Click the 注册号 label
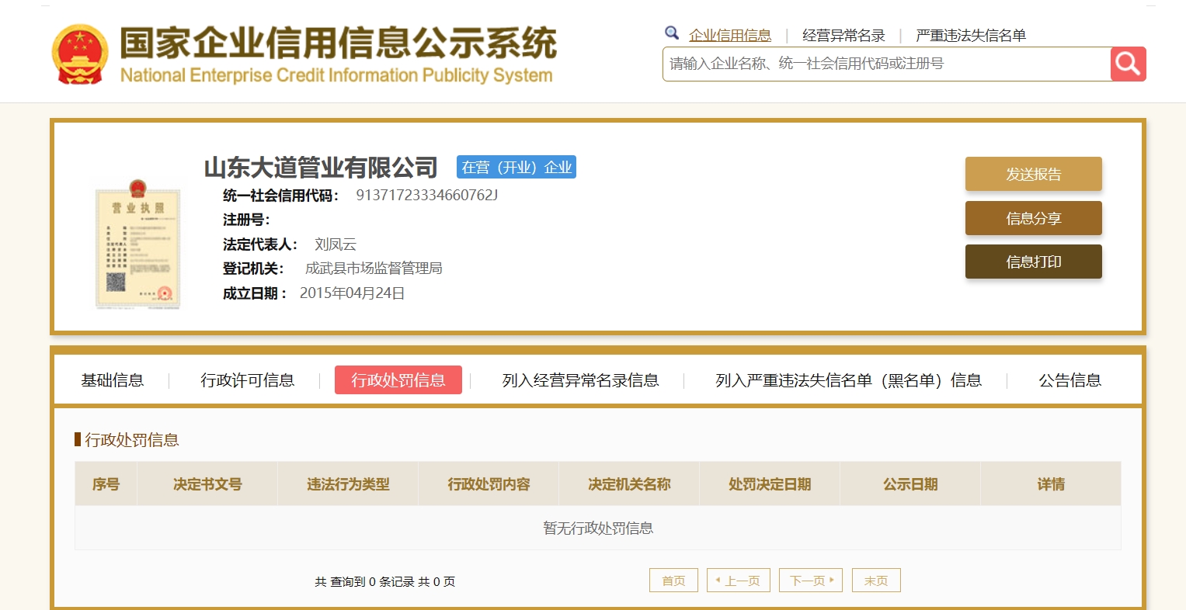The width and height of the screenshot is (1186, 610). pyautogui.click(x=246, y=220)
